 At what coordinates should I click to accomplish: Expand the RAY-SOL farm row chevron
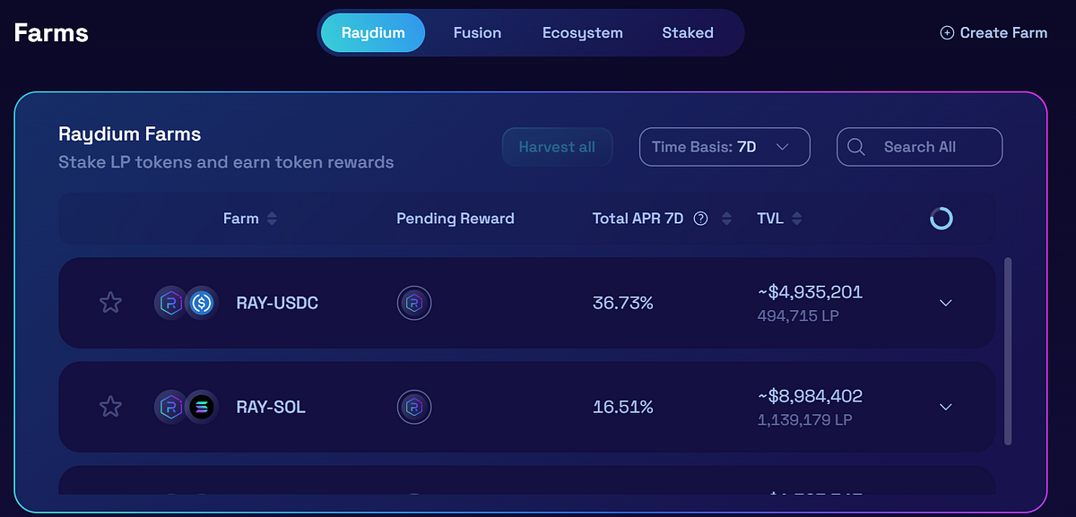pos(945,407)
